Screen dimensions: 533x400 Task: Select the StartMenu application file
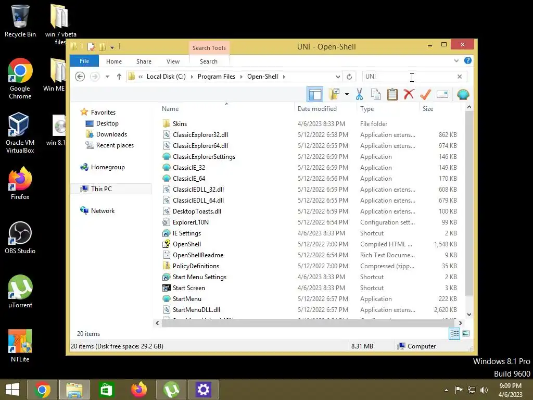click(187, 298)
